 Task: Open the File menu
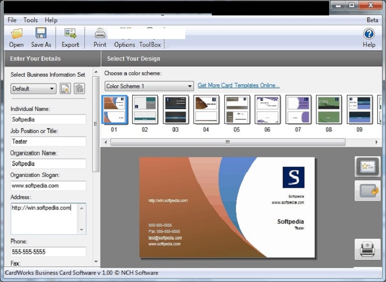coord(12,20)
